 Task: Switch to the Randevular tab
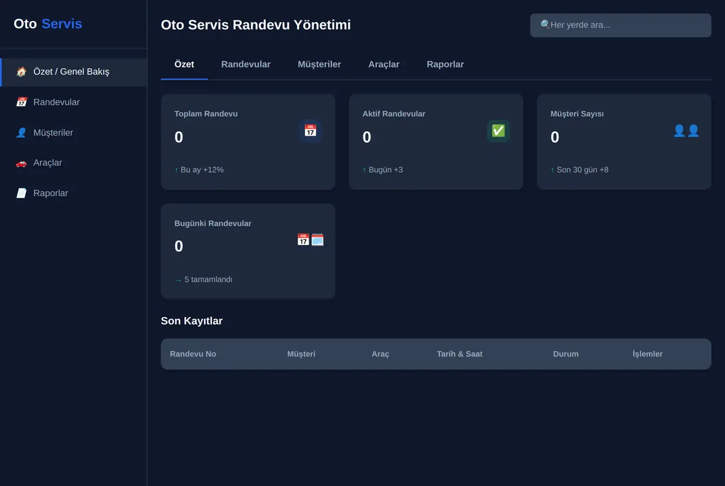(x=246, y=65)
